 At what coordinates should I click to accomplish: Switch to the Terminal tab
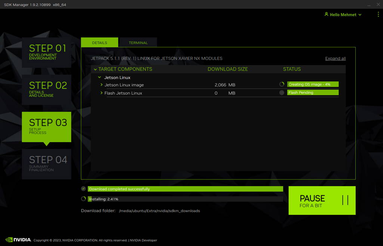pos(138,42)
